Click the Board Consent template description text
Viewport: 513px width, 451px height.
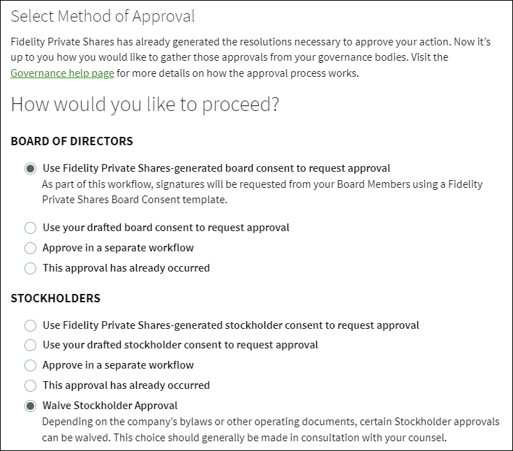pyautogui.click(x=262, y=191)
